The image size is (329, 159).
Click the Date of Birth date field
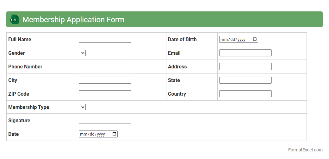(234, 39)
